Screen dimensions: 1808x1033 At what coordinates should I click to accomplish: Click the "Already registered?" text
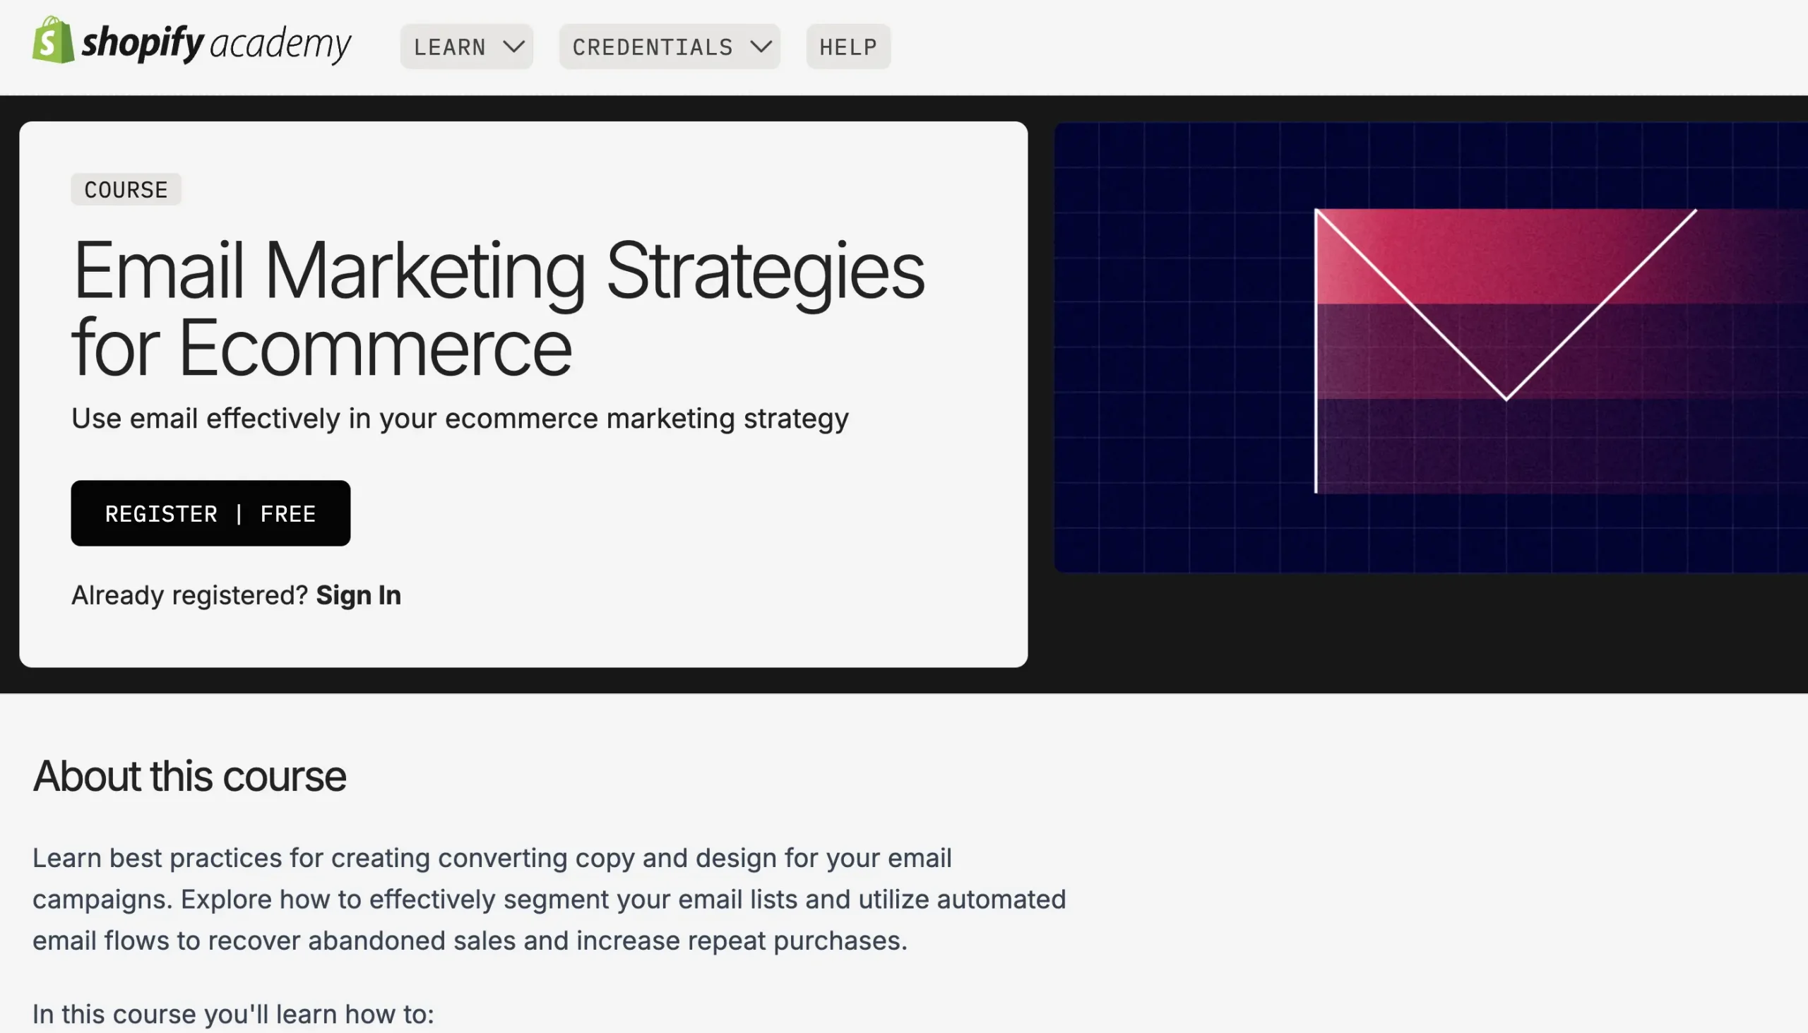(x=189, y=595)
